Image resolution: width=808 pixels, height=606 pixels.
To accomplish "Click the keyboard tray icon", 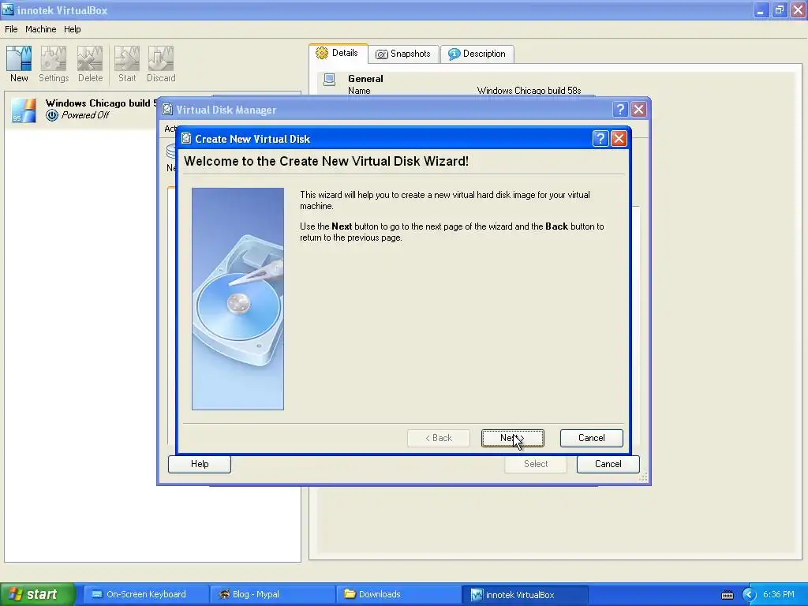I will coord(728,595).
